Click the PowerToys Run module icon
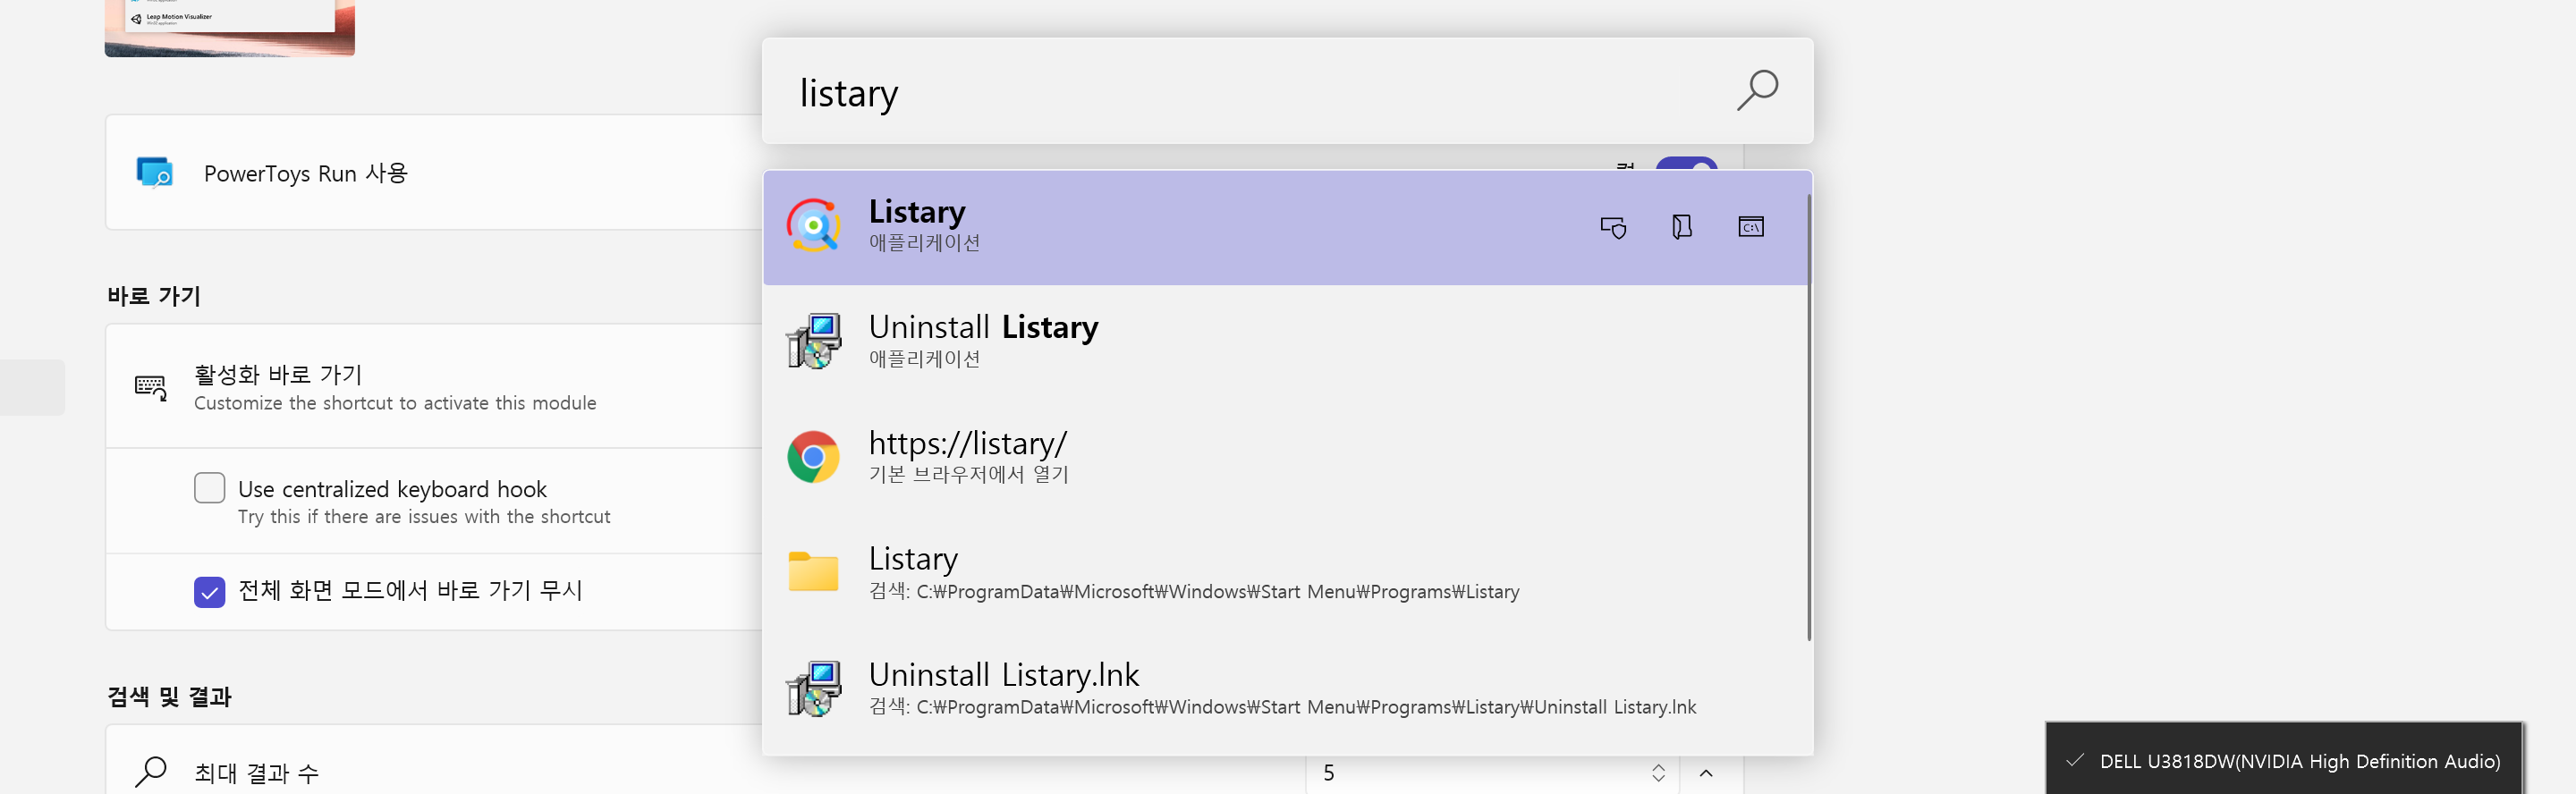2576x794 pixels. pos(154,172)
